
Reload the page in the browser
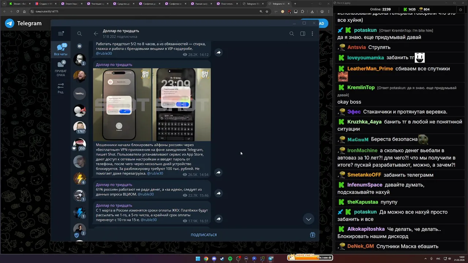click(x=18, y=11)
